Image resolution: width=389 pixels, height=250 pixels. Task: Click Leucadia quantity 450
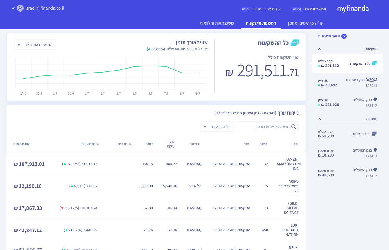(x=265, y=230)
